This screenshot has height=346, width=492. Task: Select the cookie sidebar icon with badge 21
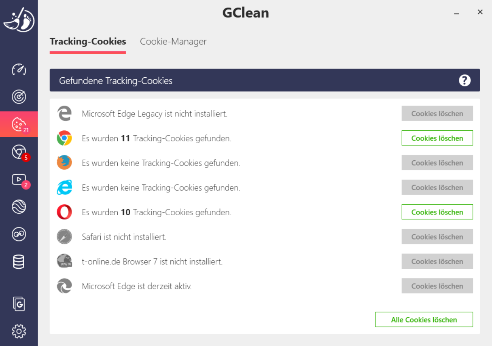point(19,124)
